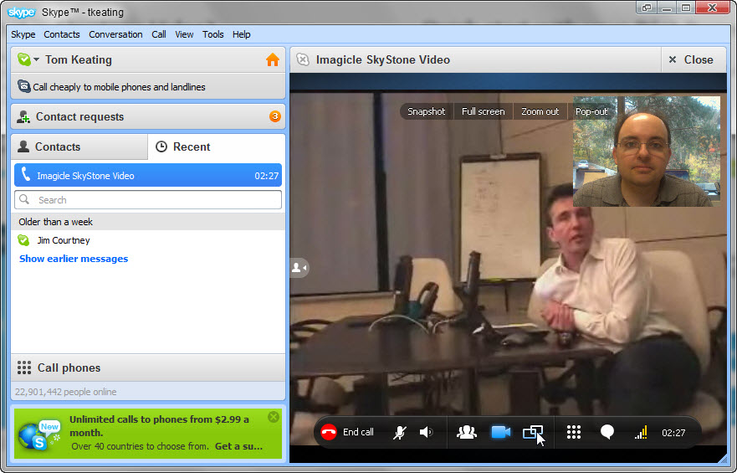
Task: Mute the microphone in call bar
Action: pyautogui.click(x=400, y=432)
